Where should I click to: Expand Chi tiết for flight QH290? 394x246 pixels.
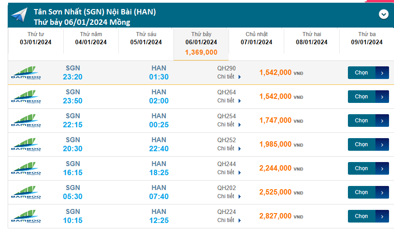(229, 77)
